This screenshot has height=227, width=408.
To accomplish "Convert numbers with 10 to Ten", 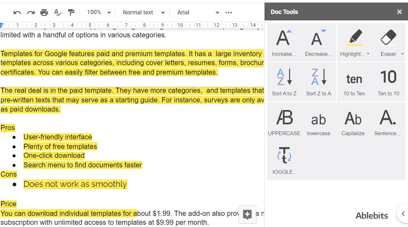I will point(354,82).
